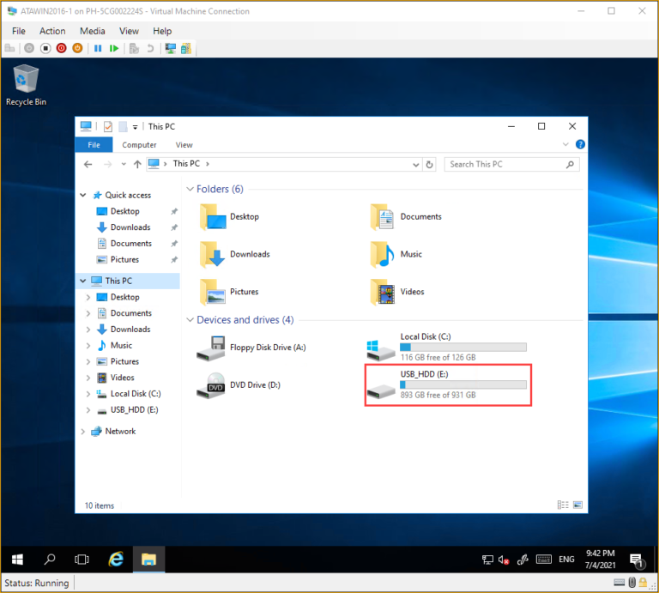Click the Recycle Bin desktop icon
Viewport: 659px width, 593px height.
pyautogui.click(x=26, y=80)
